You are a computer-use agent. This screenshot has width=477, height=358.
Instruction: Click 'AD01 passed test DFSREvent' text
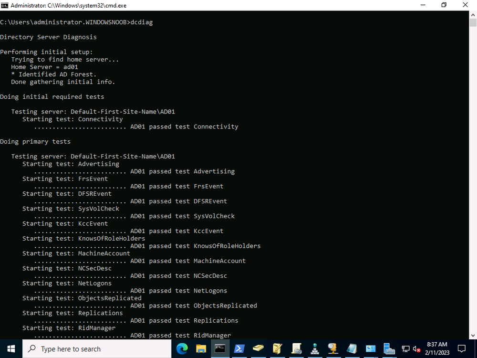178,201
